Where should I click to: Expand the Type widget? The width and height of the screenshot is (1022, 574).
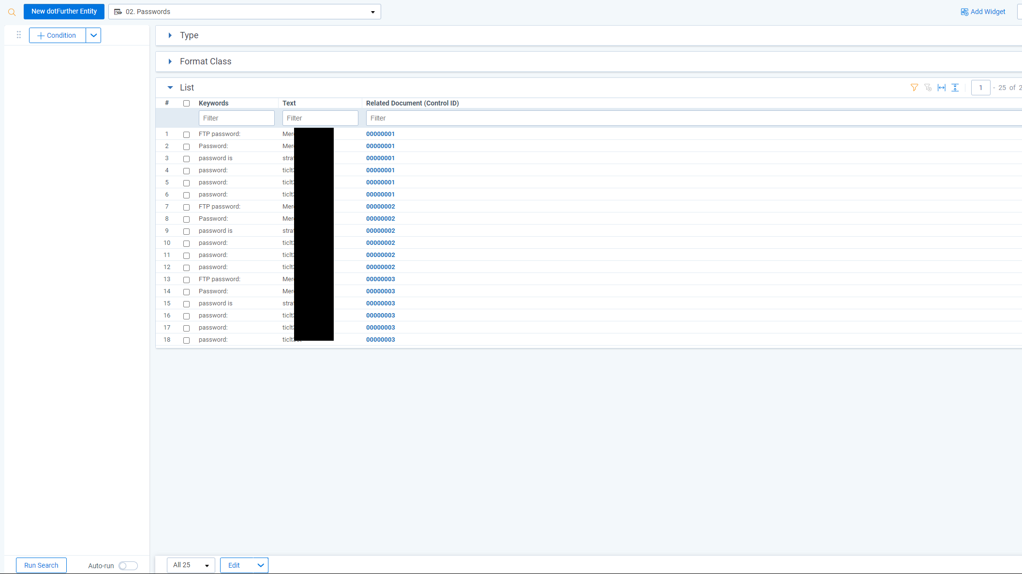point(170,35)
